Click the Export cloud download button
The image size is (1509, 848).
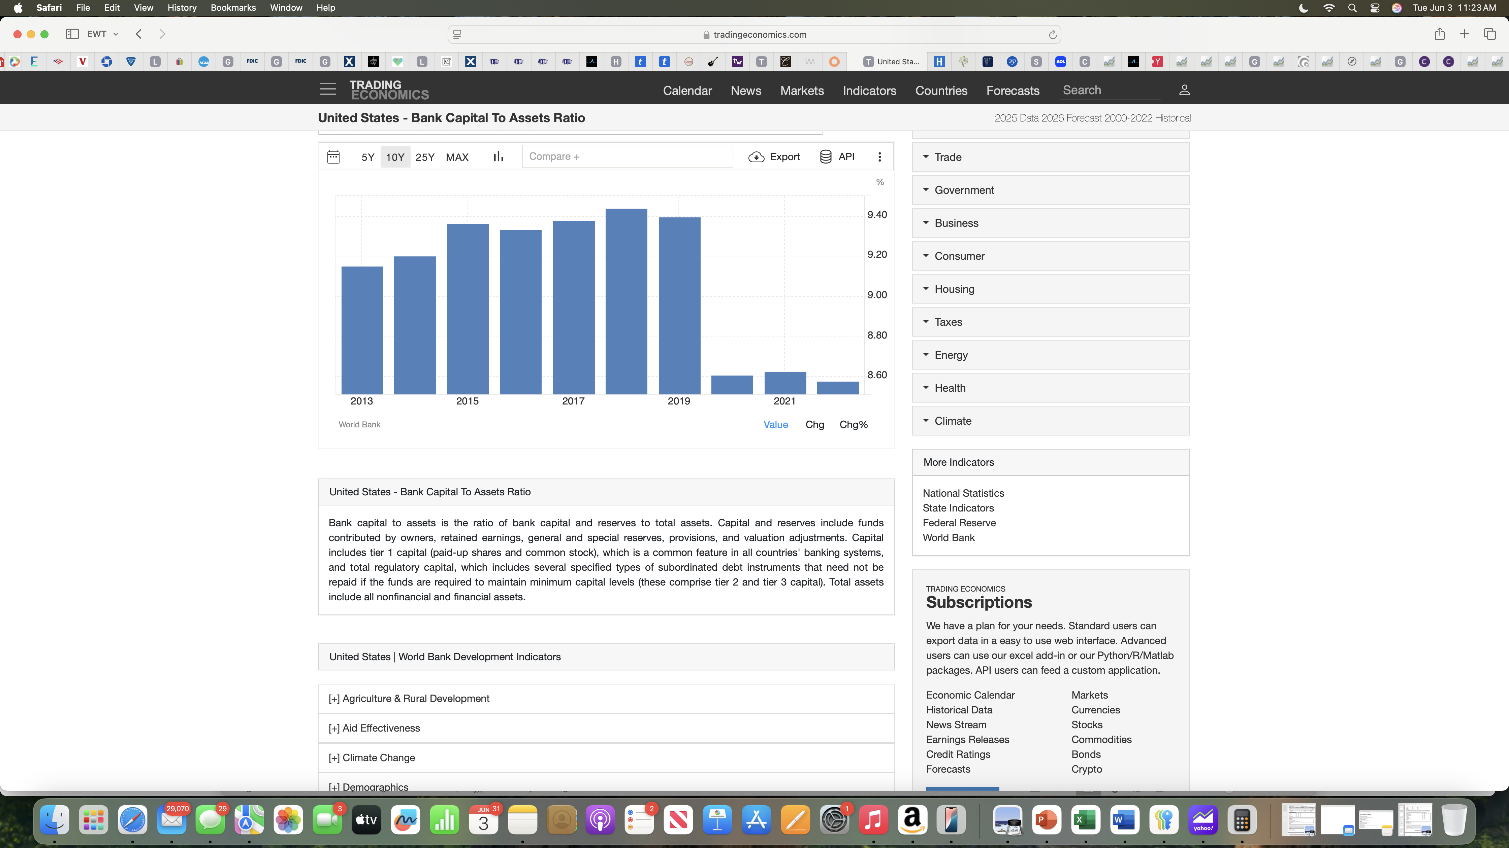[774, 157]
